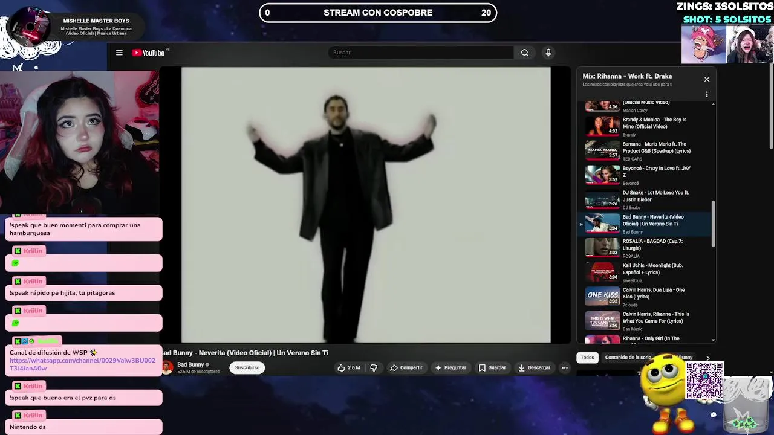This screenshot has width=774, height=435.
Task: Play ROSALÍA BAGDAD video
Action: (643, 248)
